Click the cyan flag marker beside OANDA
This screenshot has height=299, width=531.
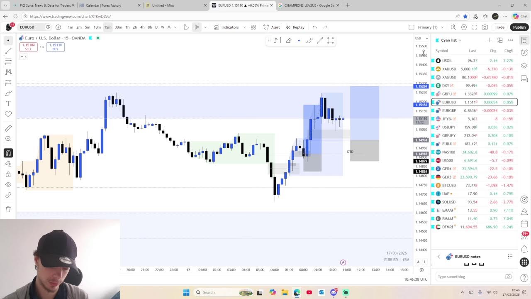click(90, 38)
